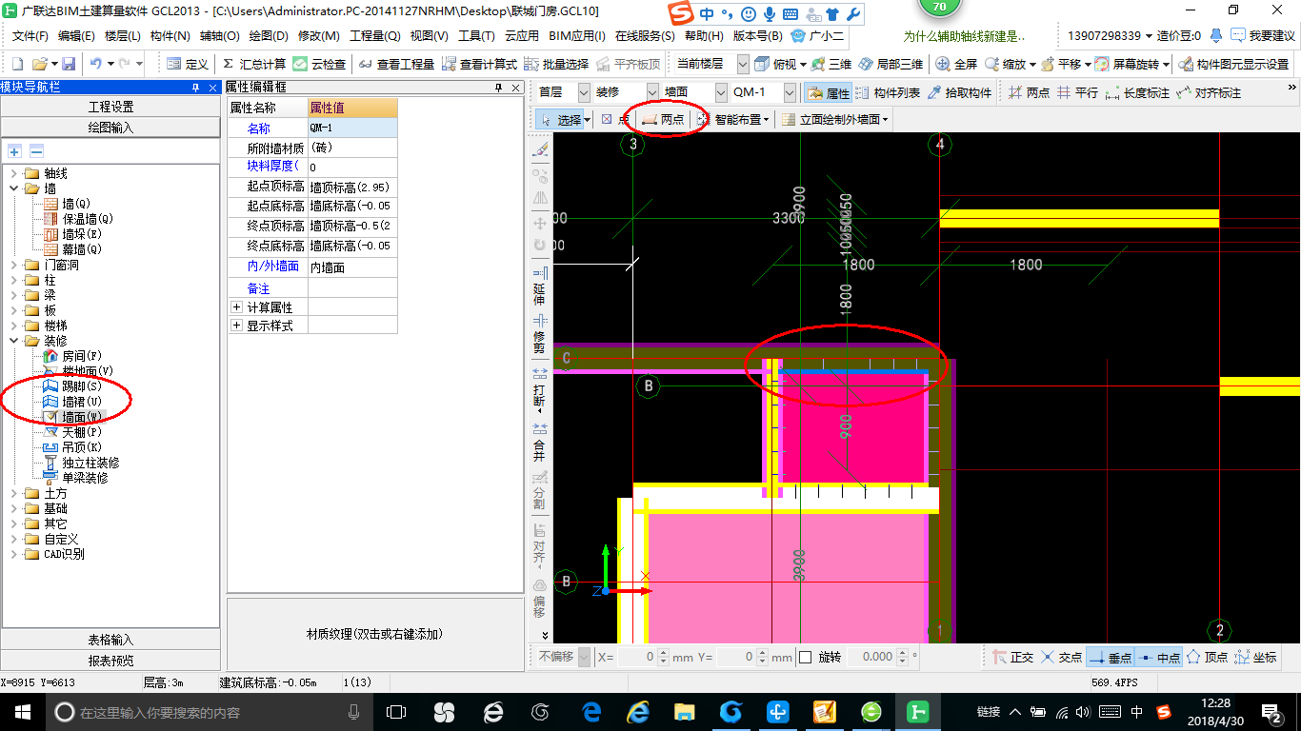Click the 绘图输入 button
Image resolution: width=1301 pixels, height=731 pixels.
(x=110, y=127)
